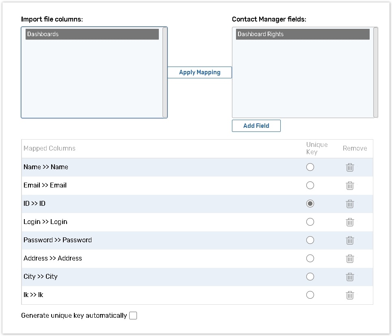Select Login as unique key
The height and width of the screenshot is (336, 392).
click(310, 222)
